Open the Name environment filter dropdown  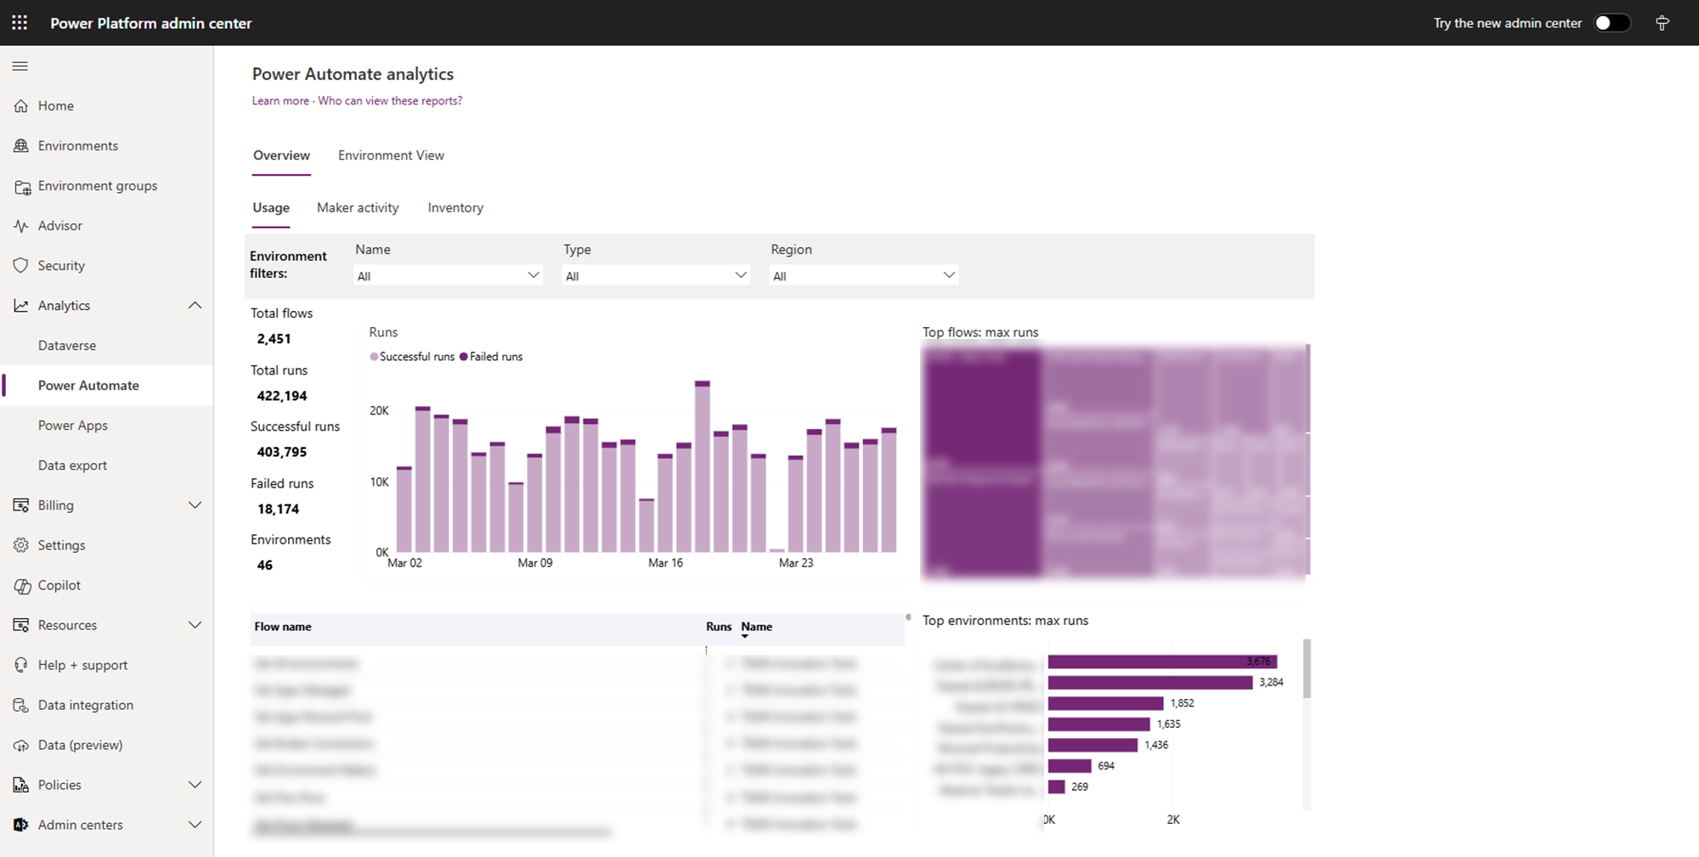[x=448, y=275]
